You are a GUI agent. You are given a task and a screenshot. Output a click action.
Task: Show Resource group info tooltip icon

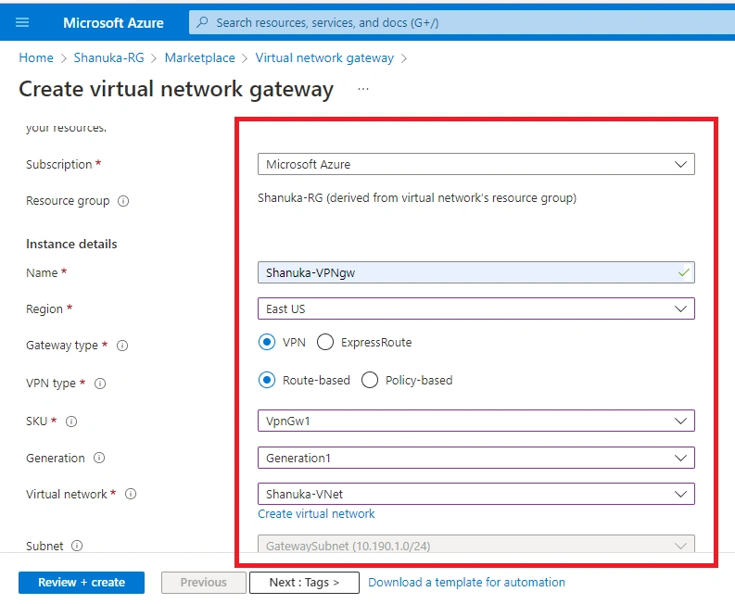[123, 201]
